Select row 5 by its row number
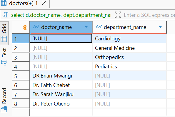 pyautogui.click(x=21, y=76)
